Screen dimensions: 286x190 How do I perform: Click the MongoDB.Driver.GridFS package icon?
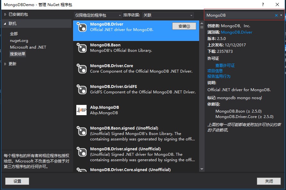tap(81, 89)
